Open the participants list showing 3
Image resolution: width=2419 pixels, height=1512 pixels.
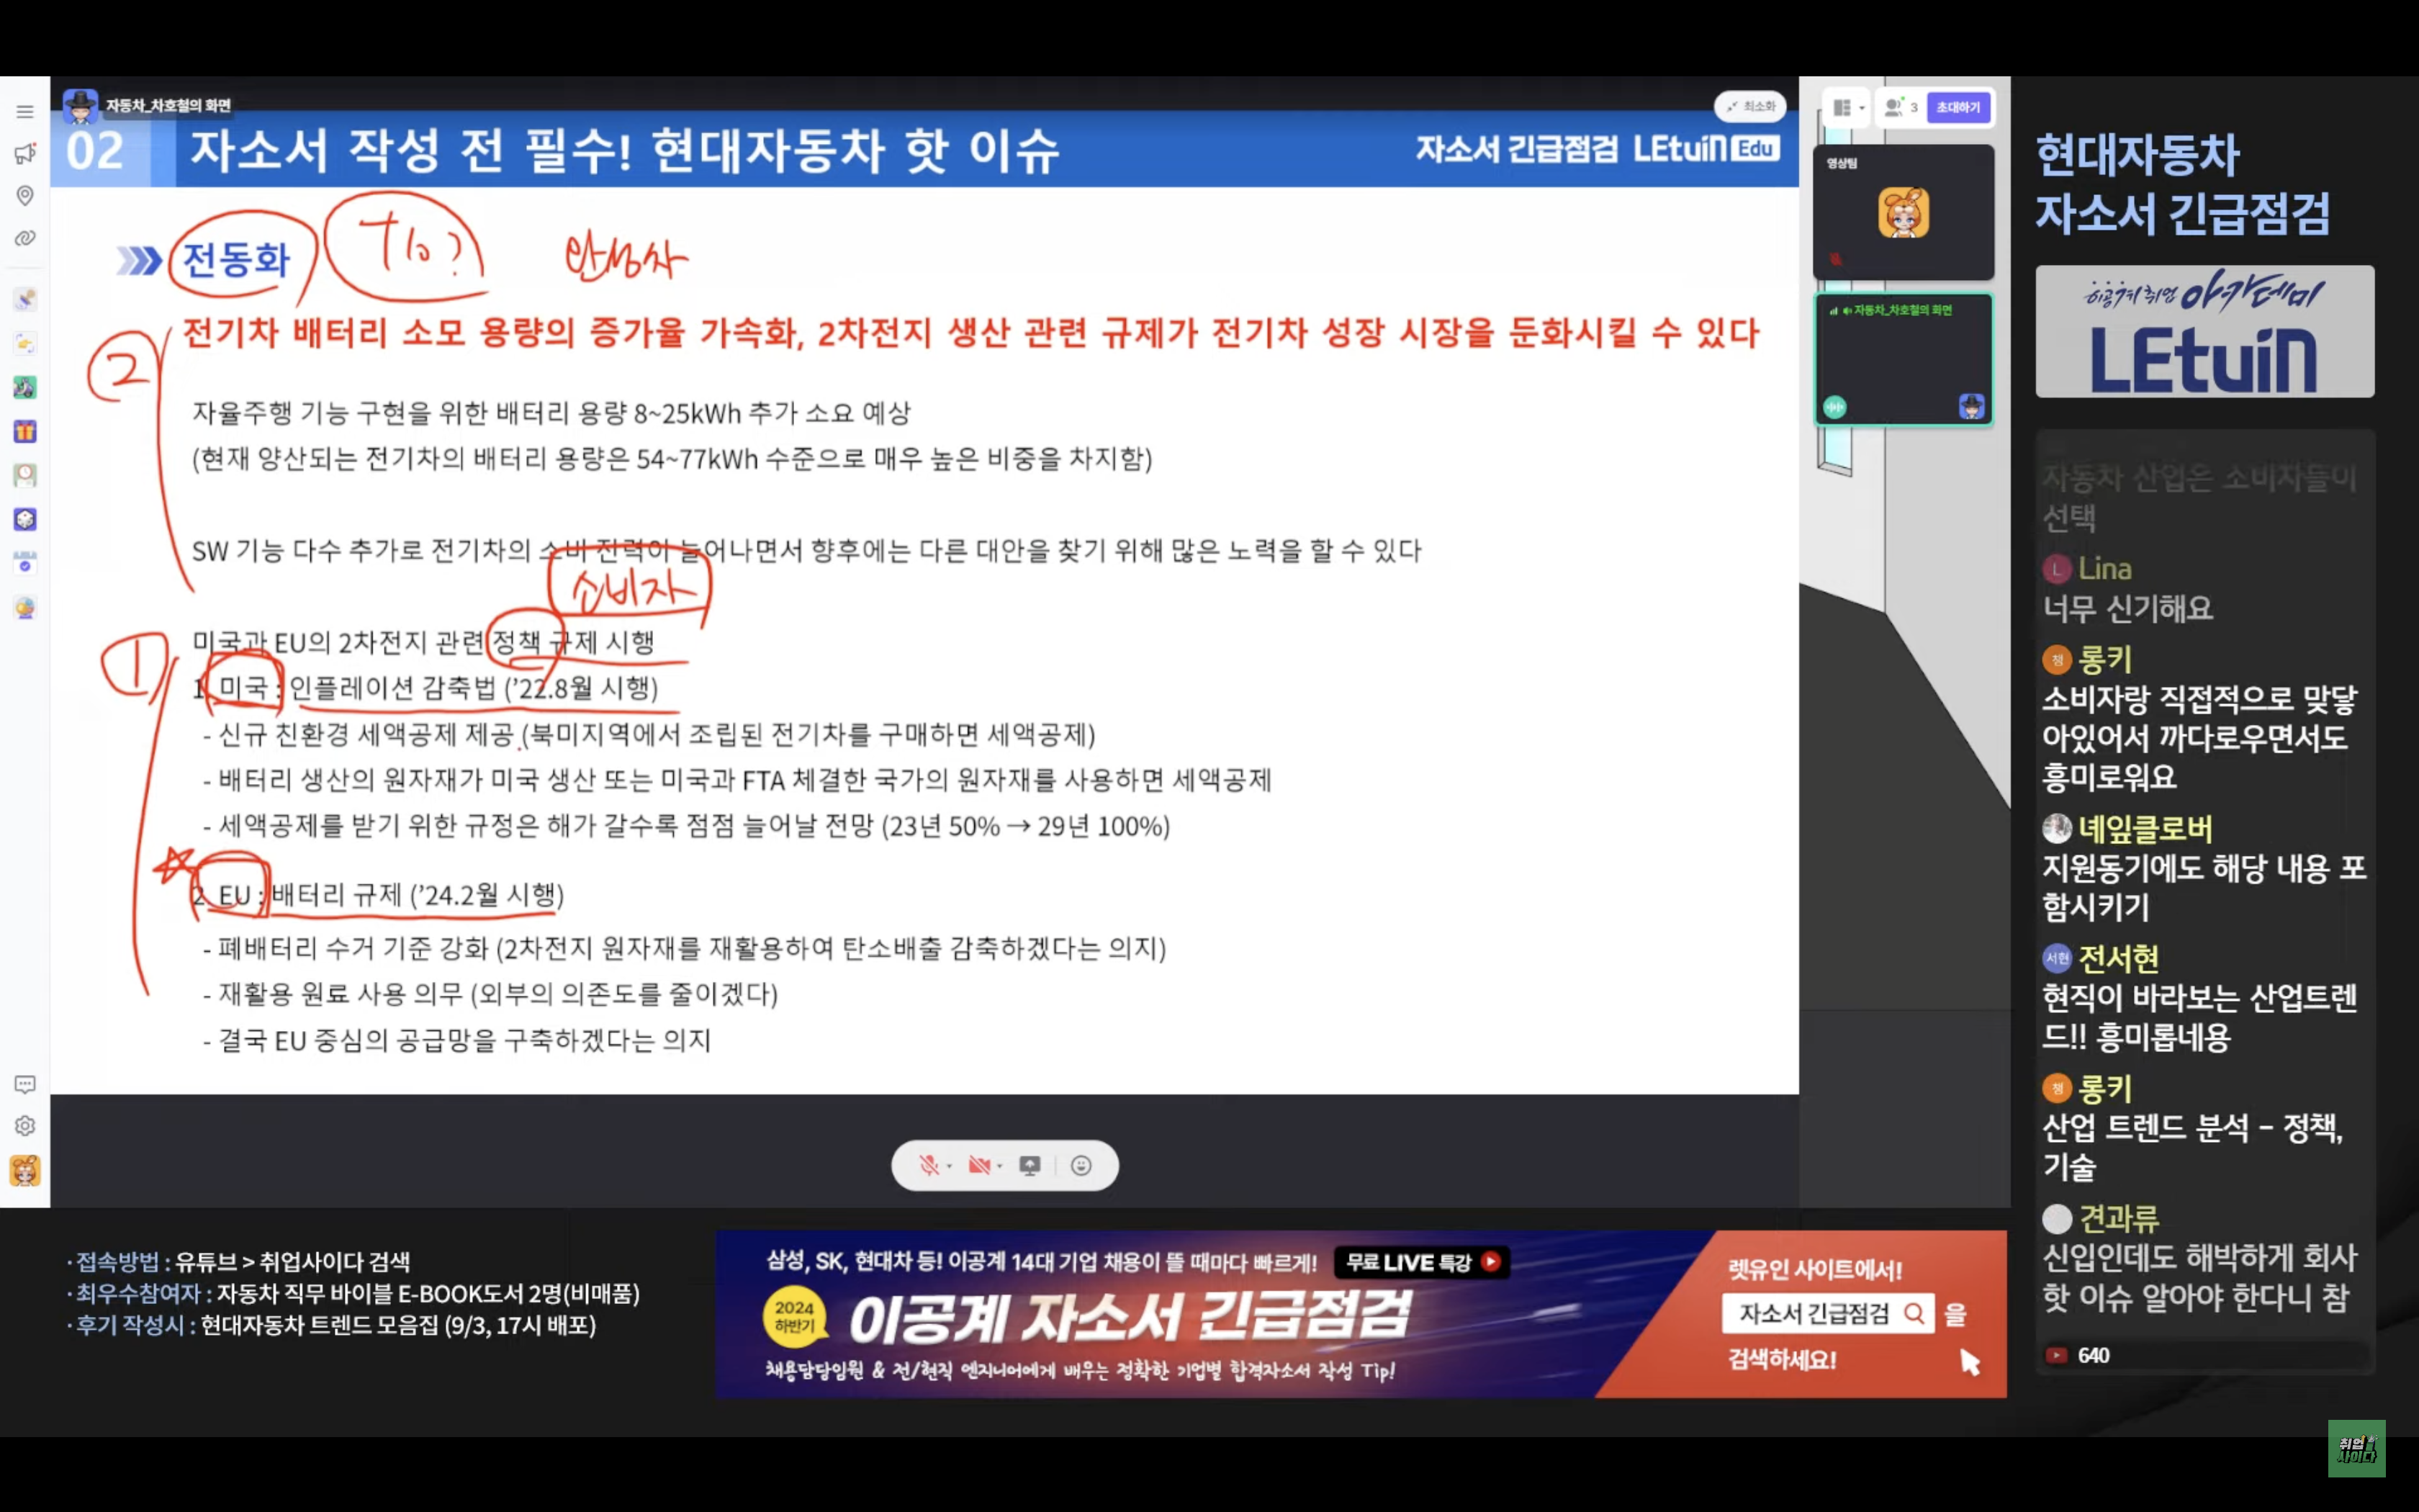pyautogui.click(x=1899, y=107)
